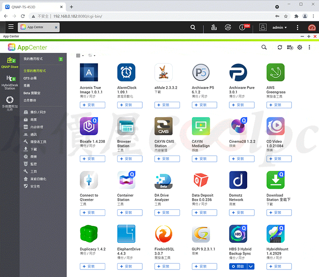The image size is (319, 277).
Task: Install Archiware Pure 3.0.1
Action: [242, 105]
